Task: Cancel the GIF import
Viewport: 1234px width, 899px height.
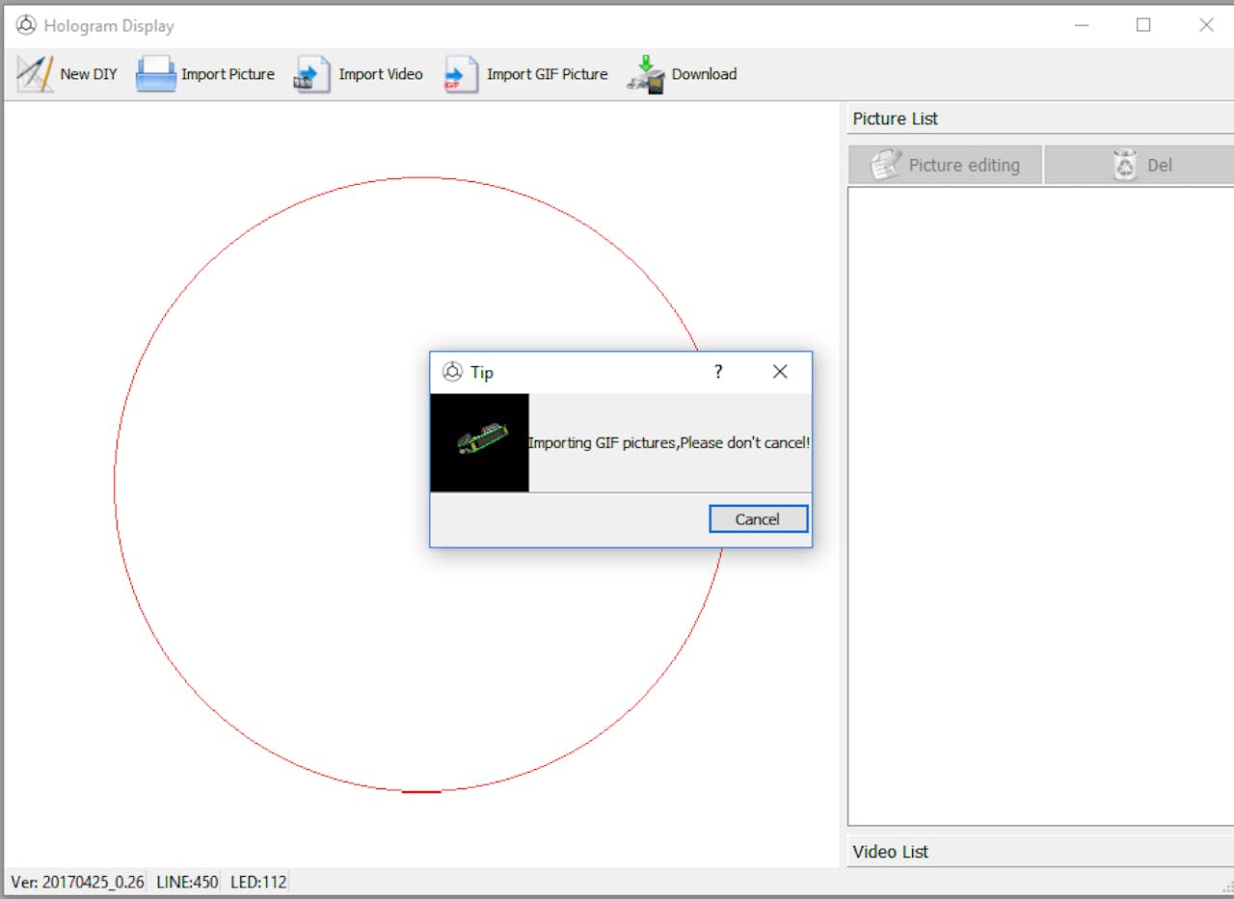Action: 758,519
